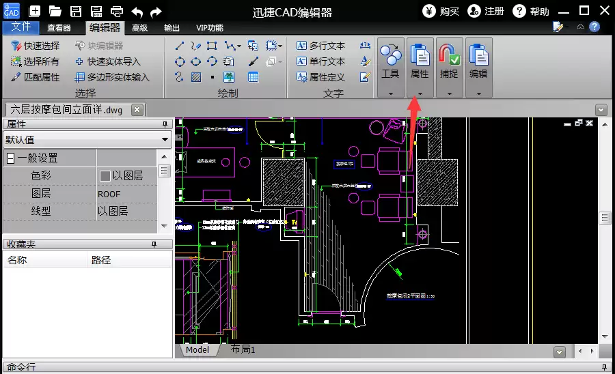Screen dimensions: 615x374
Task: Collapse the 一般设置 section
Action: (x=10, y=158)
